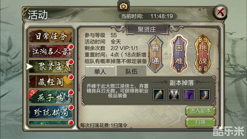Select the white robe armor drop
The width and height of the screenshot is (247, 139).
coord(174,95)
